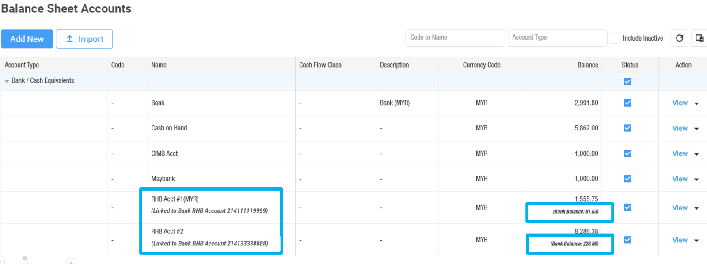This screenshot has height=264, width=707.
Task: Click the 2,991.80 balance value
Action: tap(586, 103)
